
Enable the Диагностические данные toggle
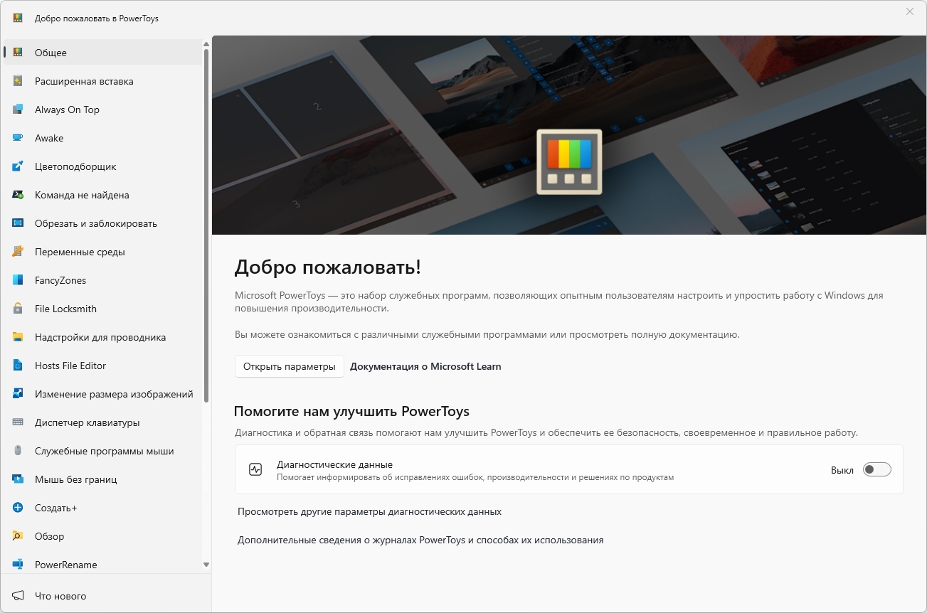click(x=876, y=469)
